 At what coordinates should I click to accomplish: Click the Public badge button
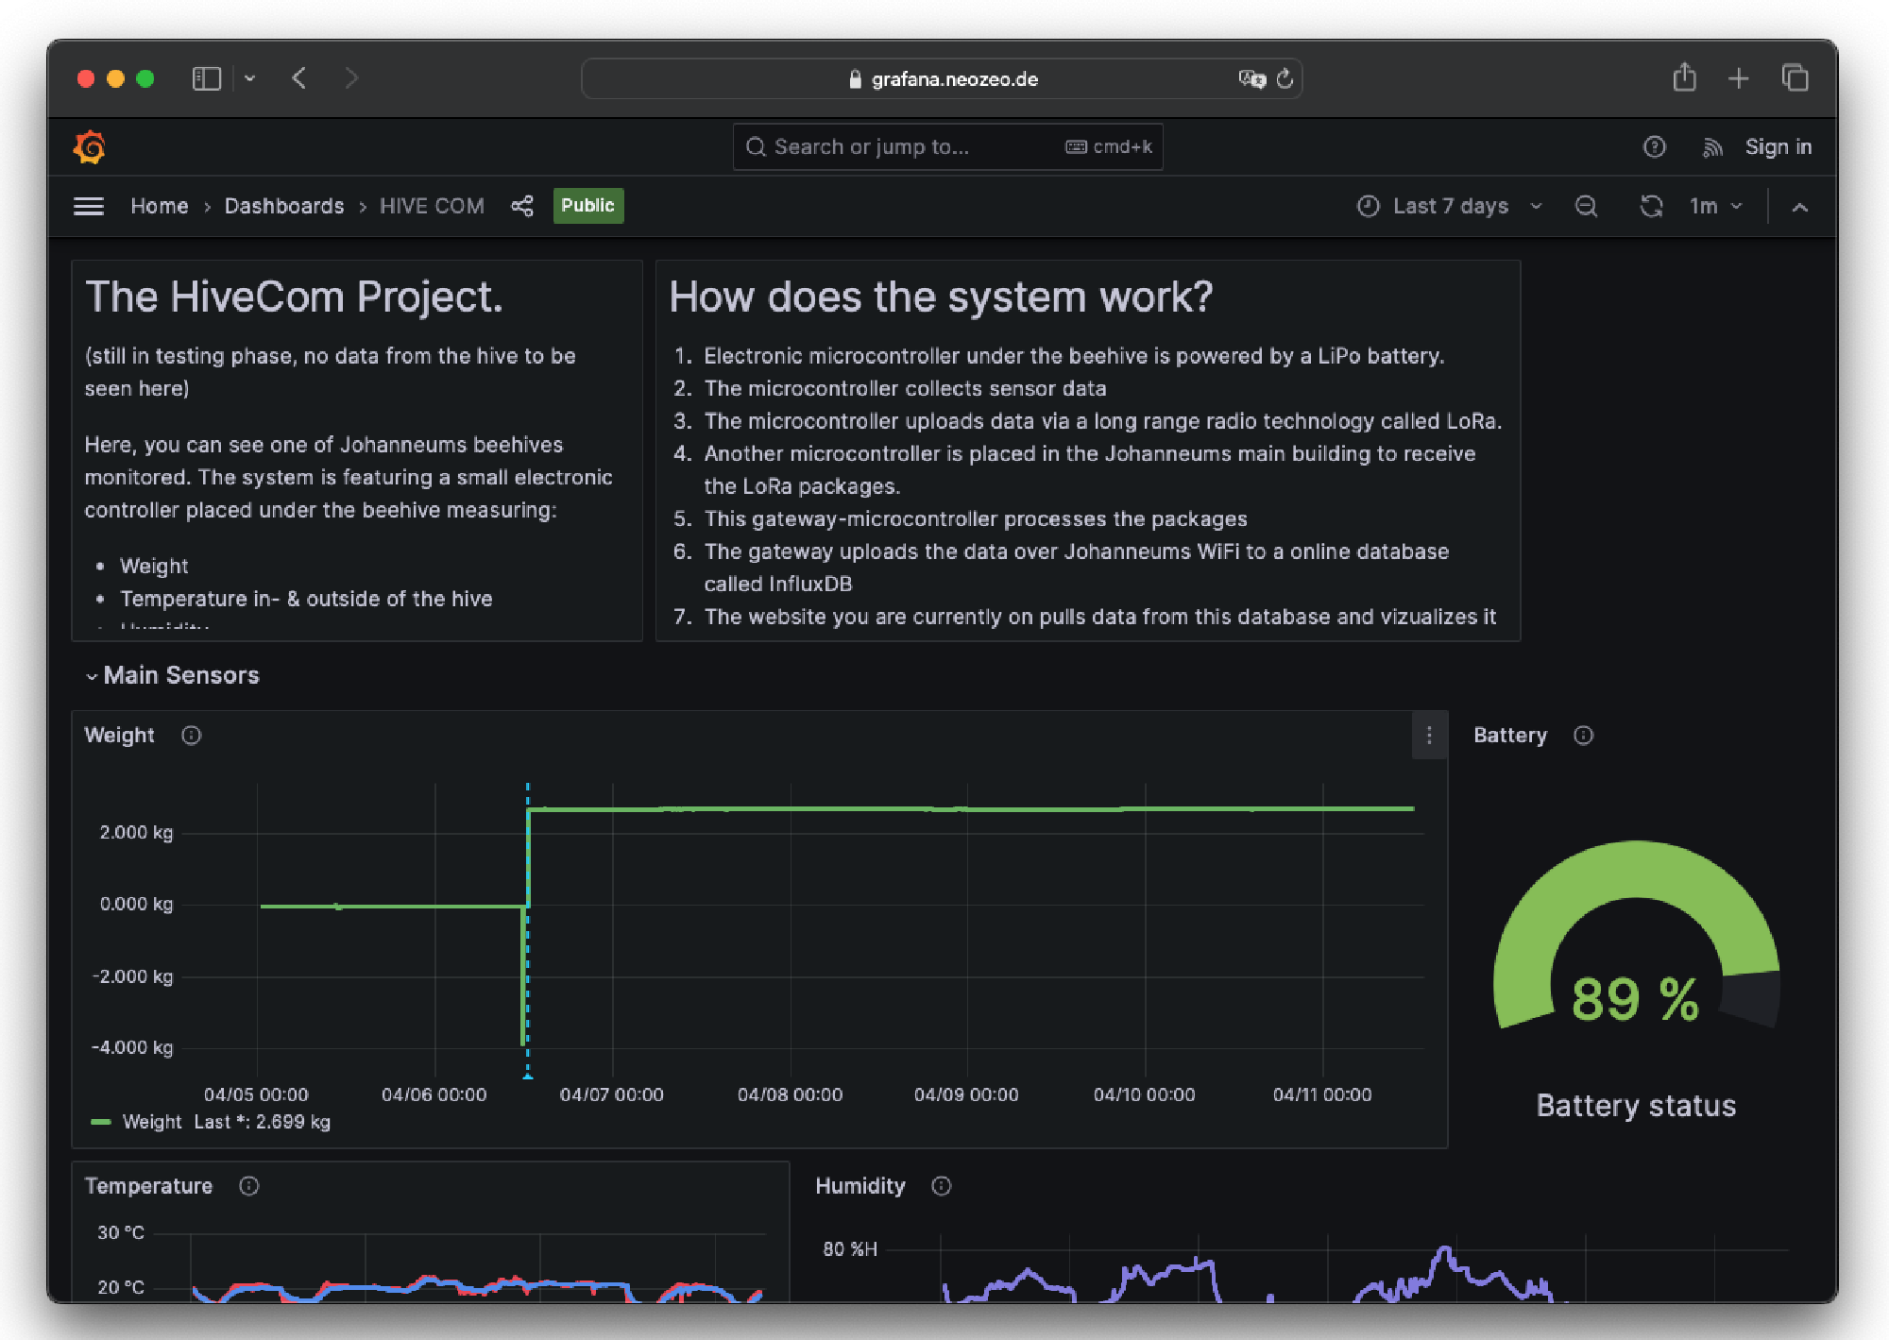point(587,206)
